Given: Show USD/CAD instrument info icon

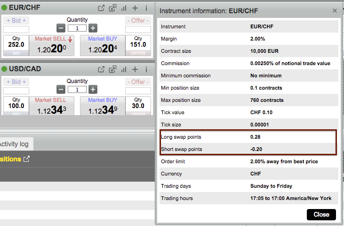Looking at the screenshot, I should 146,69.
